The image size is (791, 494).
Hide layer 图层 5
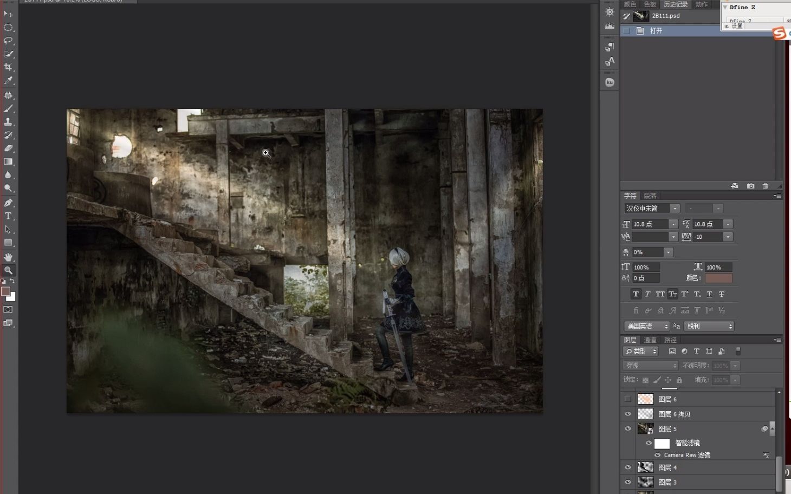tap(627, 428)
